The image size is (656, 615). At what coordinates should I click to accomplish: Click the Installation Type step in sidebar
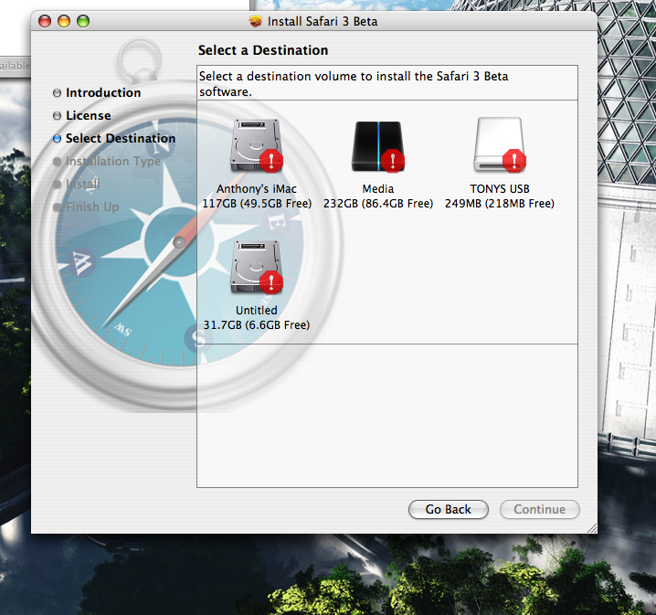click(113, 161)
